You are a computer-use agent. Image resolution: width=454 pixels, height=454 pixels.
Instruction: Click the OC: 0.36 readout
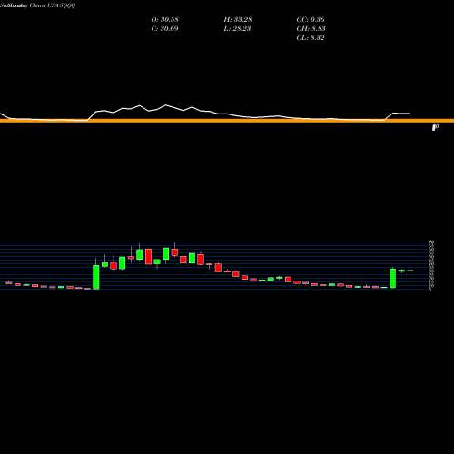pyautogui.click(x=311, y=19)
